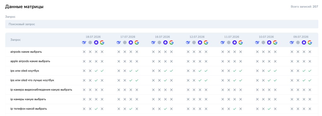
Task: Click the DeepSeek whale icon under 09.07.2026
Action: (x=292, y=43)
